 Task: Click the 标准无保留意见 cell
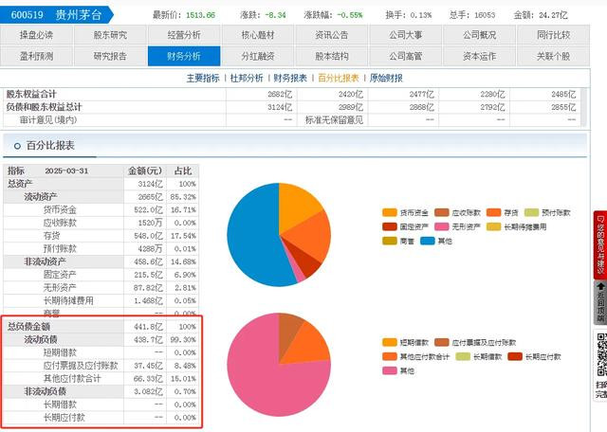pyautogui.click(x=334, y=120)
